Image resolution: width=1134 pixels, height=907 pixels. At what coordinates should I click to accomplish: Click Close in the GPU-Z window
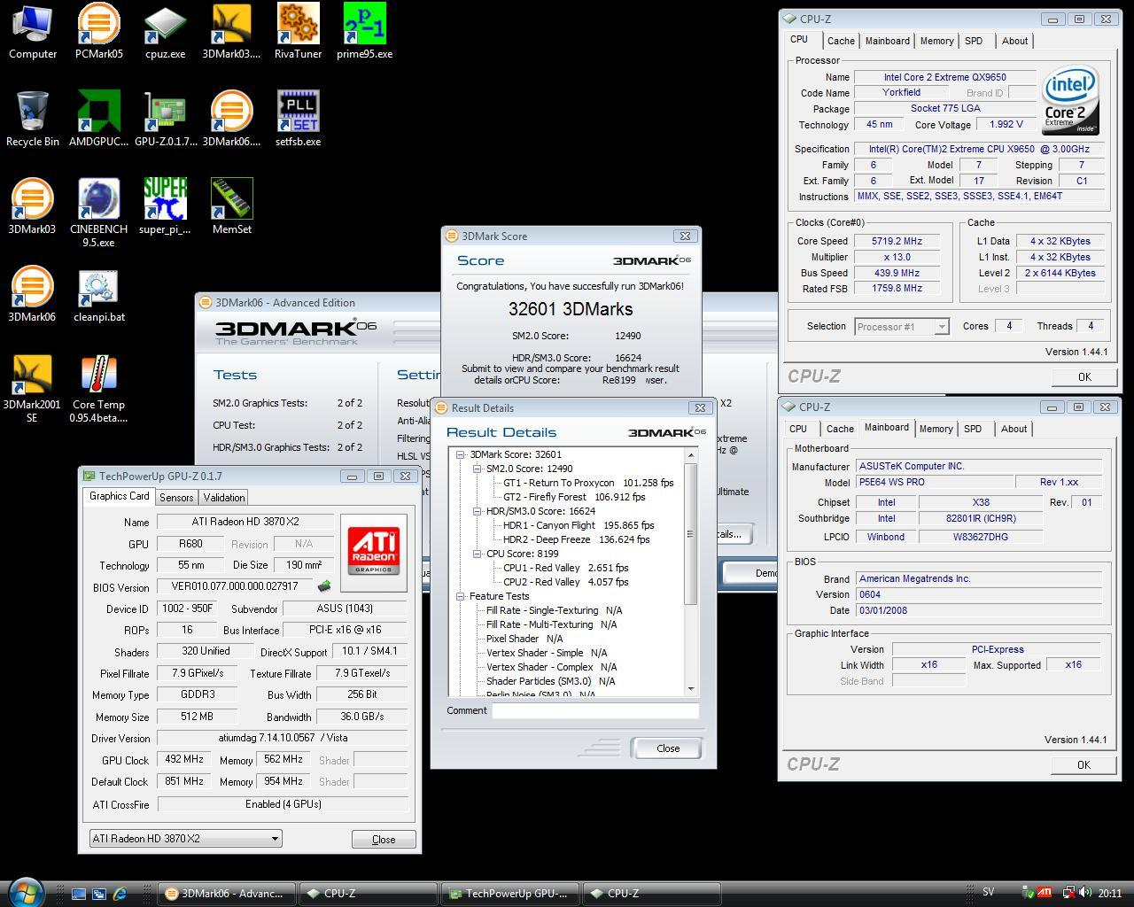[x=384, y=839]
